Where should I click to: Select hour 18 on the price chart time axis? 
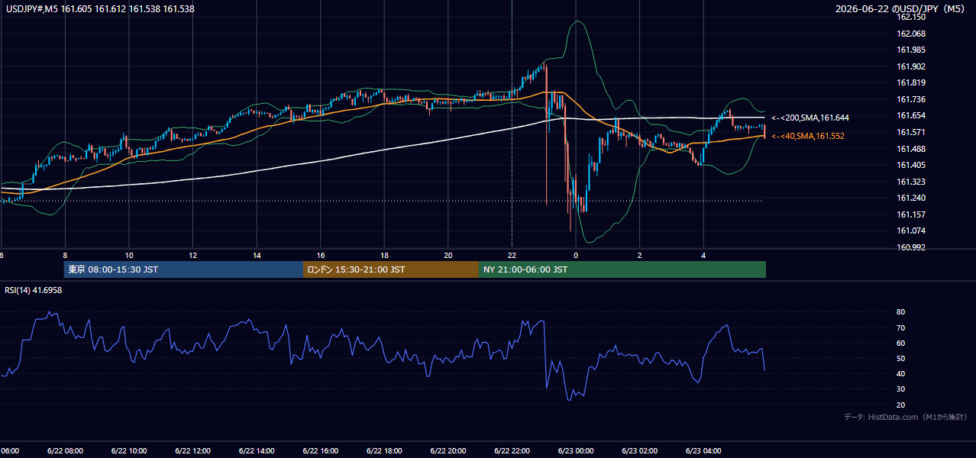tap(385, 256)
